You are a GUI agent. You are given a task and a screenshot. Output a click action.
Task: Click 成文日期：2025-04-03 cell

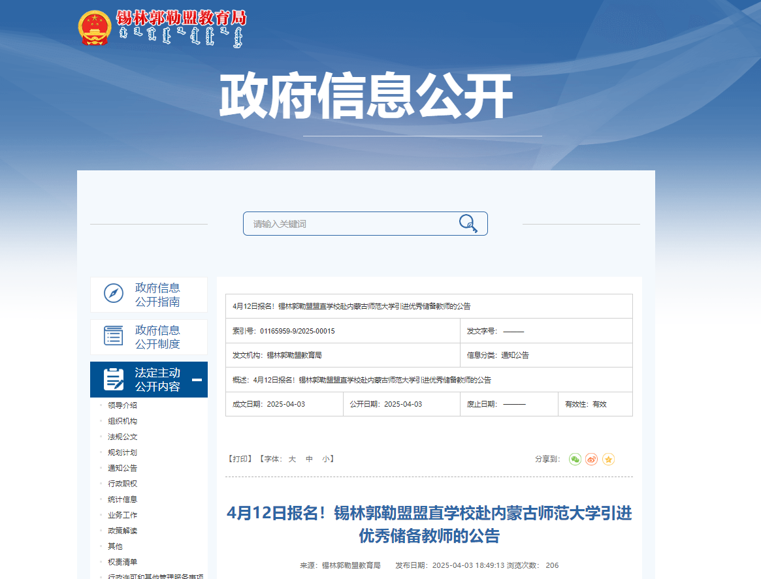[x=284, y=405]
